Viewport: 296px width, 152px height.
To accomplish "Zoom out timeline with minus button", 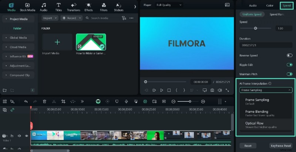I will pos(173,101).
